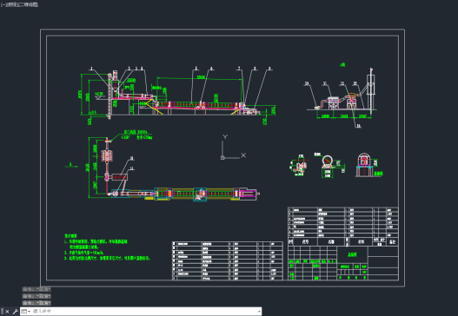Select the 材料 title block header

point(361,242)
